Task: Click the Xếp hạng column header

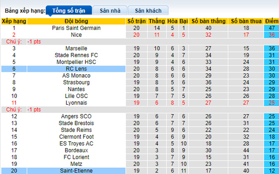Action: [14, 21]
